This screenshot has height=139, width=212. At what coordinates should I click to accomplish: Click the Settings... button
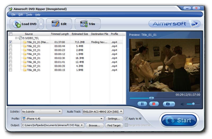114,119
